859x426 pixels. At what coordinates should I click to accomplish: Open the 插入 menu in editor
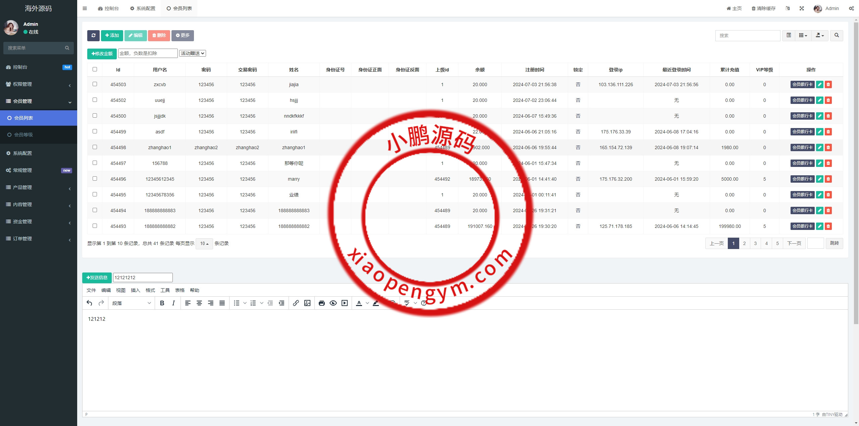coord(135,290)
